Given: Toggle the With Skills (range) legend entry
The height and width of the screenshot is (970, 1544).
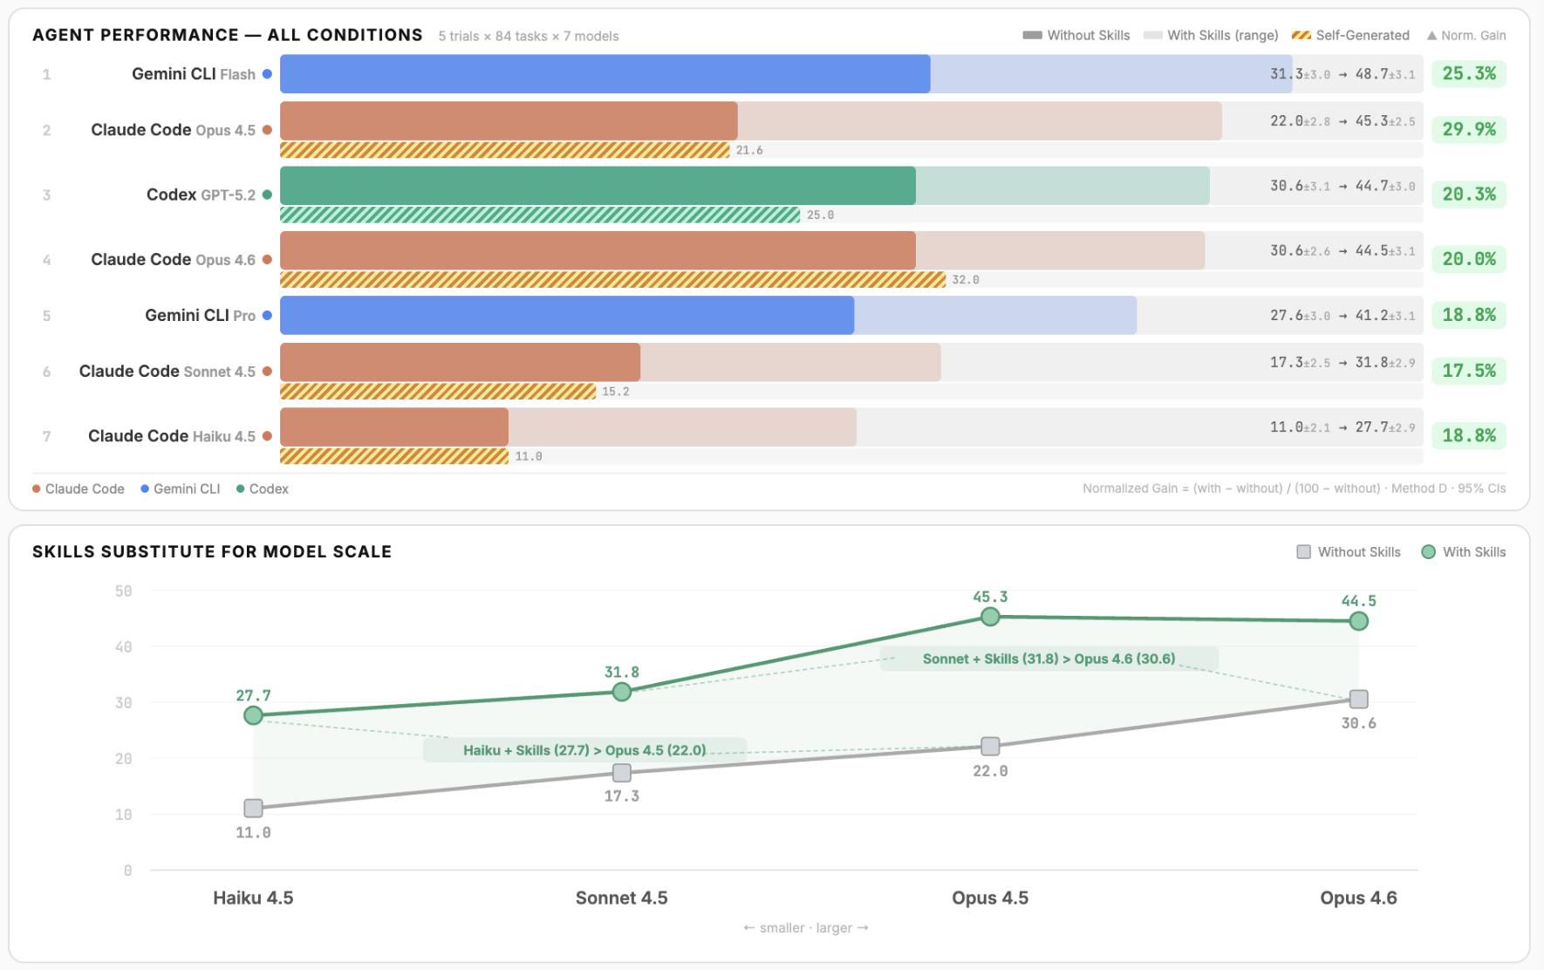Looking at the screenshot, I should pyautogui.click(x=1153, y=35).
